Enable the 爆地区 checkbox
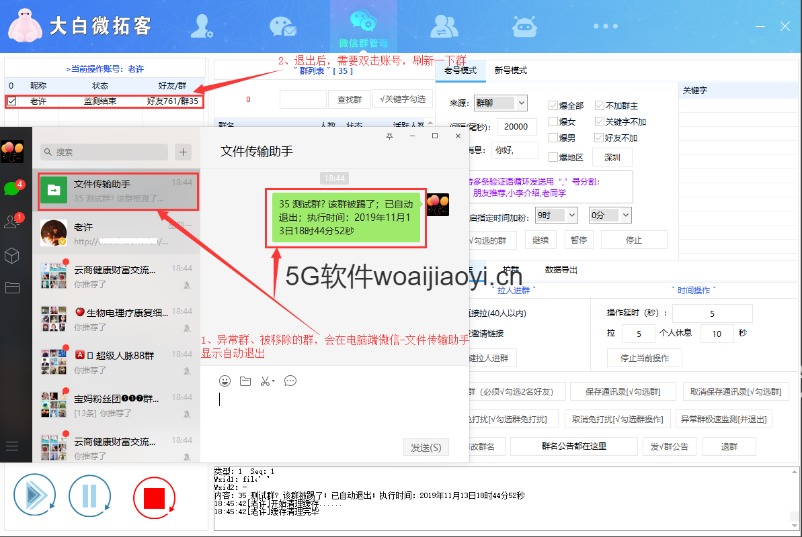Image resolution: width=802 pixels, height=537 pixels. tap(553, 157)
